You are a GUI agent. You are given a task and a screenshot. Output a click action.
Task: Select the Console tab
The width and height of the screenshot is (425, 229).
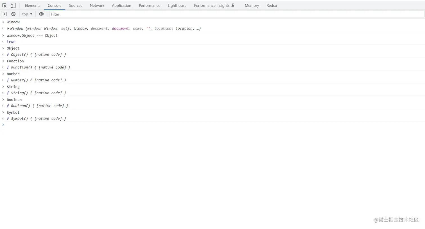point(55,6)
